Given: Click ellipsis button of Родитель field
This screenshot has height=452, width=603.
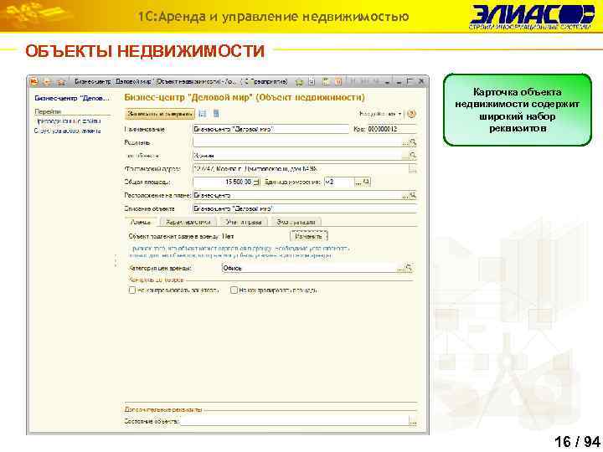Looking at the screenshot, I should [x=405, y=143].
